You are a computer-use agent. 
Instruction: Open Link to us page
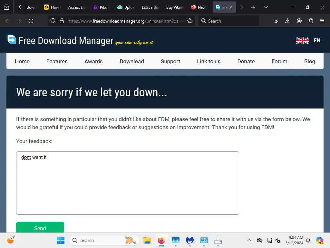pos(209,61)
